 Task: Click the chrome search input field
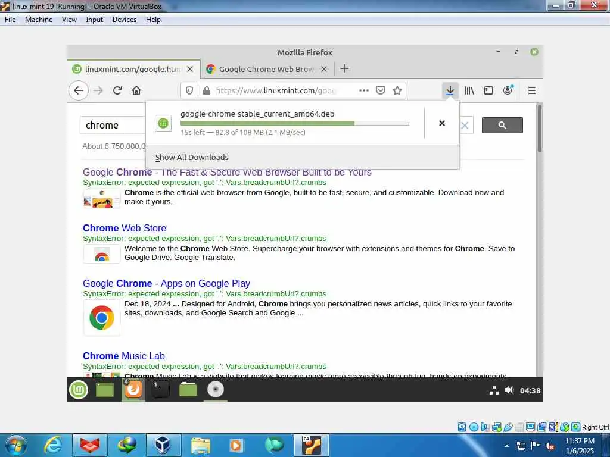pyautogui.click(x=113, y=125)
